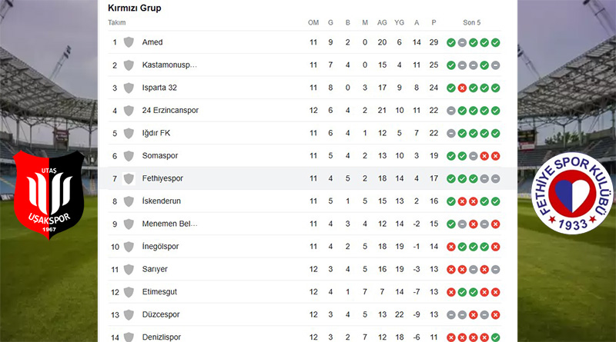The height and width of the screenshot is (342, 616).
Task: Click the Isparta 32 shield icon
Action: point(129,88)
